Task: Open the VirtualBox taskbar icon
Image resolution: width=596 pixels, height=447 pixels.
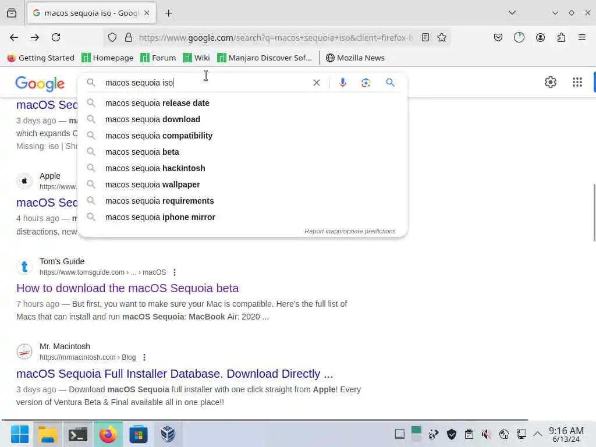Action: coord(168,434)
